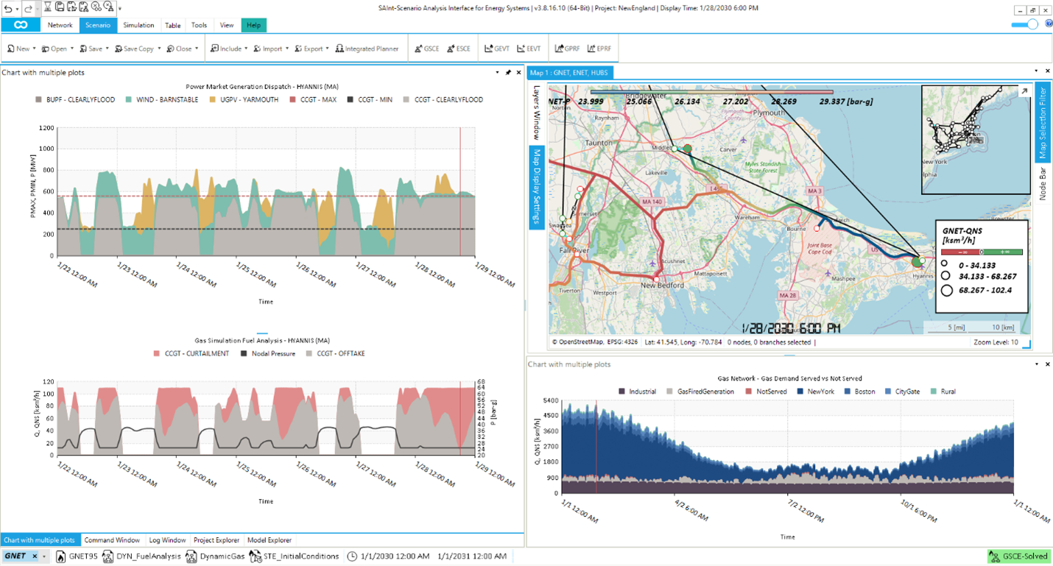The image size is (1053, 566).
Task: Switch to the Simulation ribbon tab
Action: click(x=138, y=24)
